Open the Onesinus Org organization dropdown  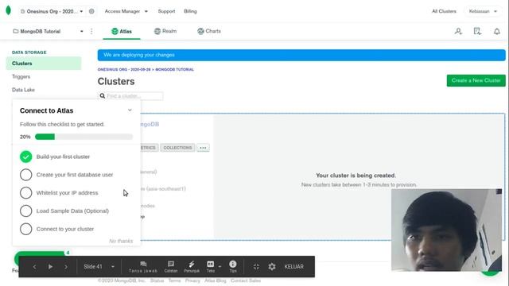point(52,11)
